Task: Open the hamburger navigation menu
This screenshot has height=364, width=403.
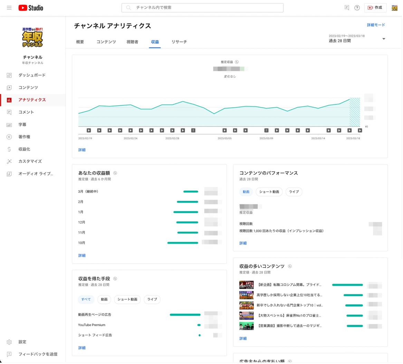Action: click(x=9, y=8)
